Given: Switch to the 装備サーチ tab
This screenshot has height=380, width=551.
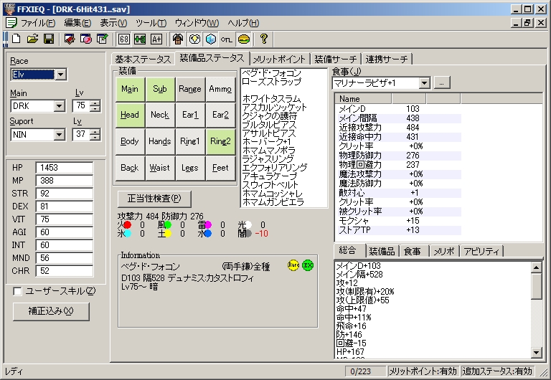Looking at the screenshot, I should (x=336, y=60).
